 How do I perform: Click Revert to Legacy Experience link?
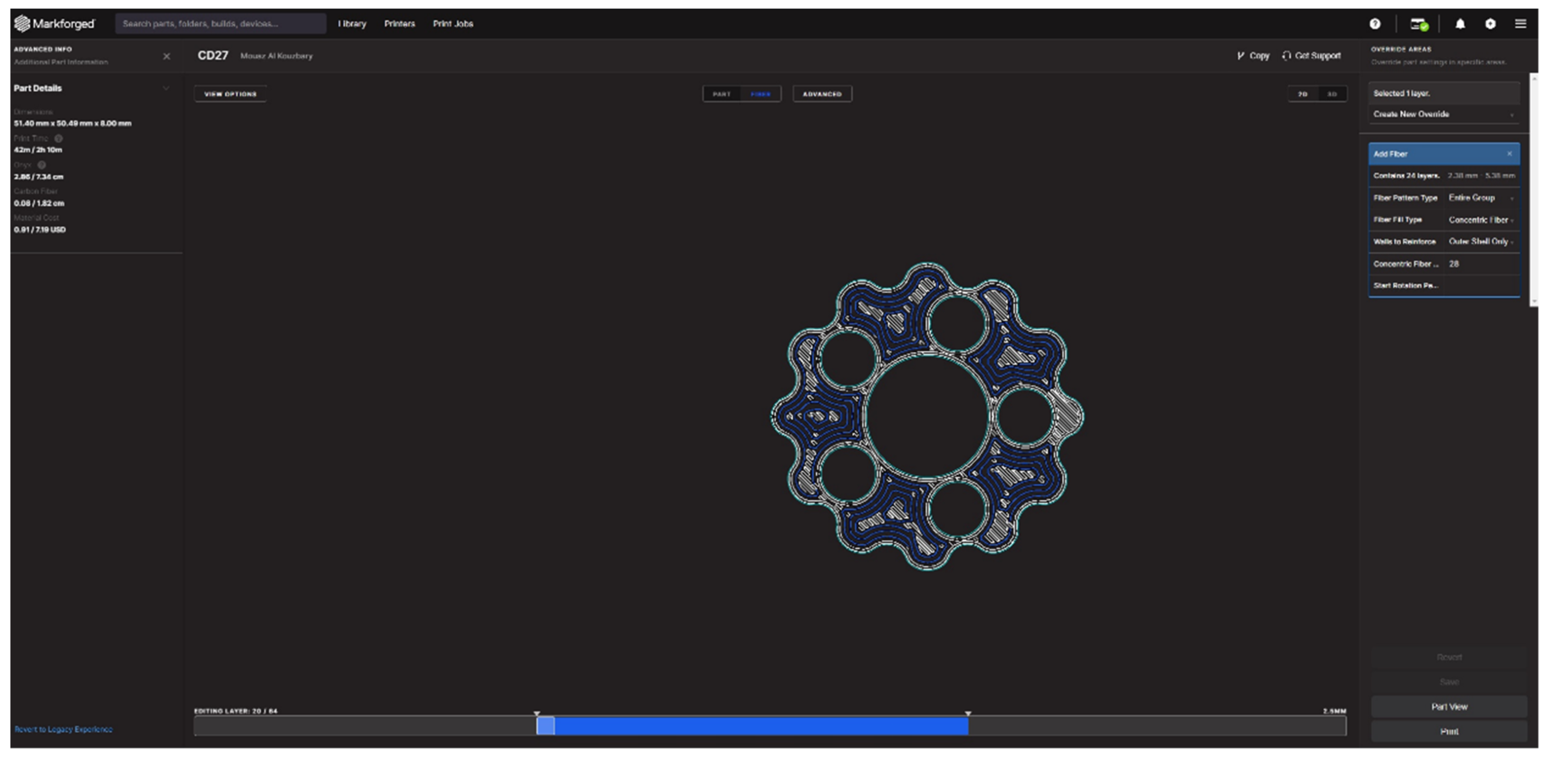(x=63, y=729)
